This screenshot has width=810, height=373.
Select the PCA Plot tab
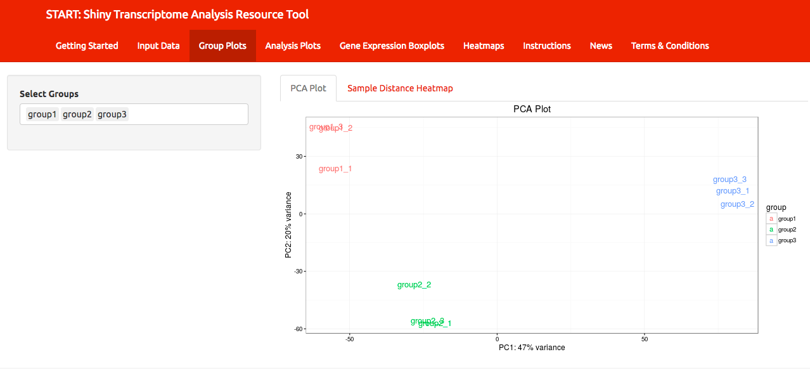pos(308,88)
